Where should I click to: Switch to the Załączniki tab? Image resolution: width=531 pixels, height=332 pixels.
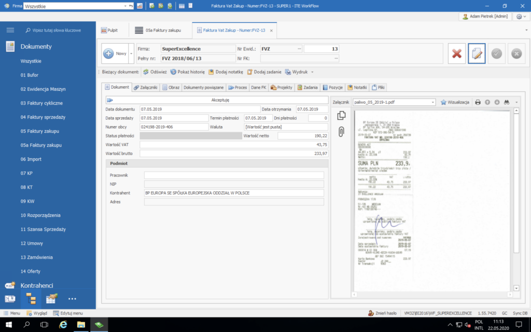point(147,87)
